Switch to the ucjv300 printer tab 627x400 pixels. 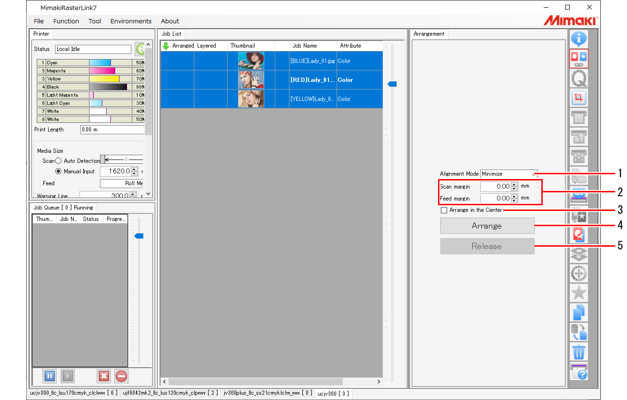tap(333, 393)
